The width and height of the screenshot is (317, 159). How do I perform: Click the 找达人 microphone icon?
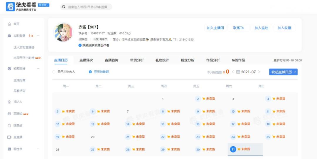9,102
